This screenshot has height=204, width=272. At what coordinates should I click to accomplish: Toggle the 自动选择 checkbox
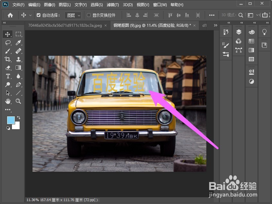39,15
